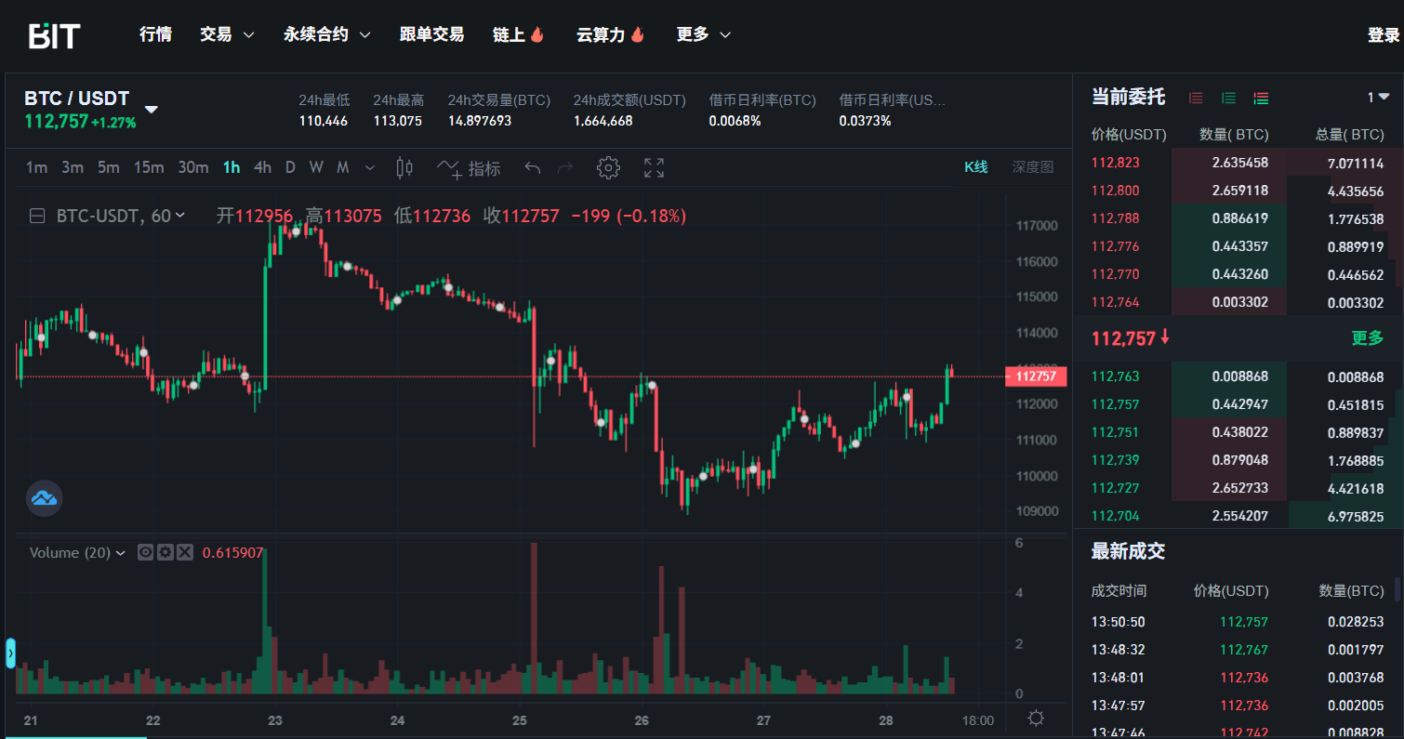Enter fullscreen chart mode
The height and width of the screenshot is (739, 1404).
(x=655, y=168)
